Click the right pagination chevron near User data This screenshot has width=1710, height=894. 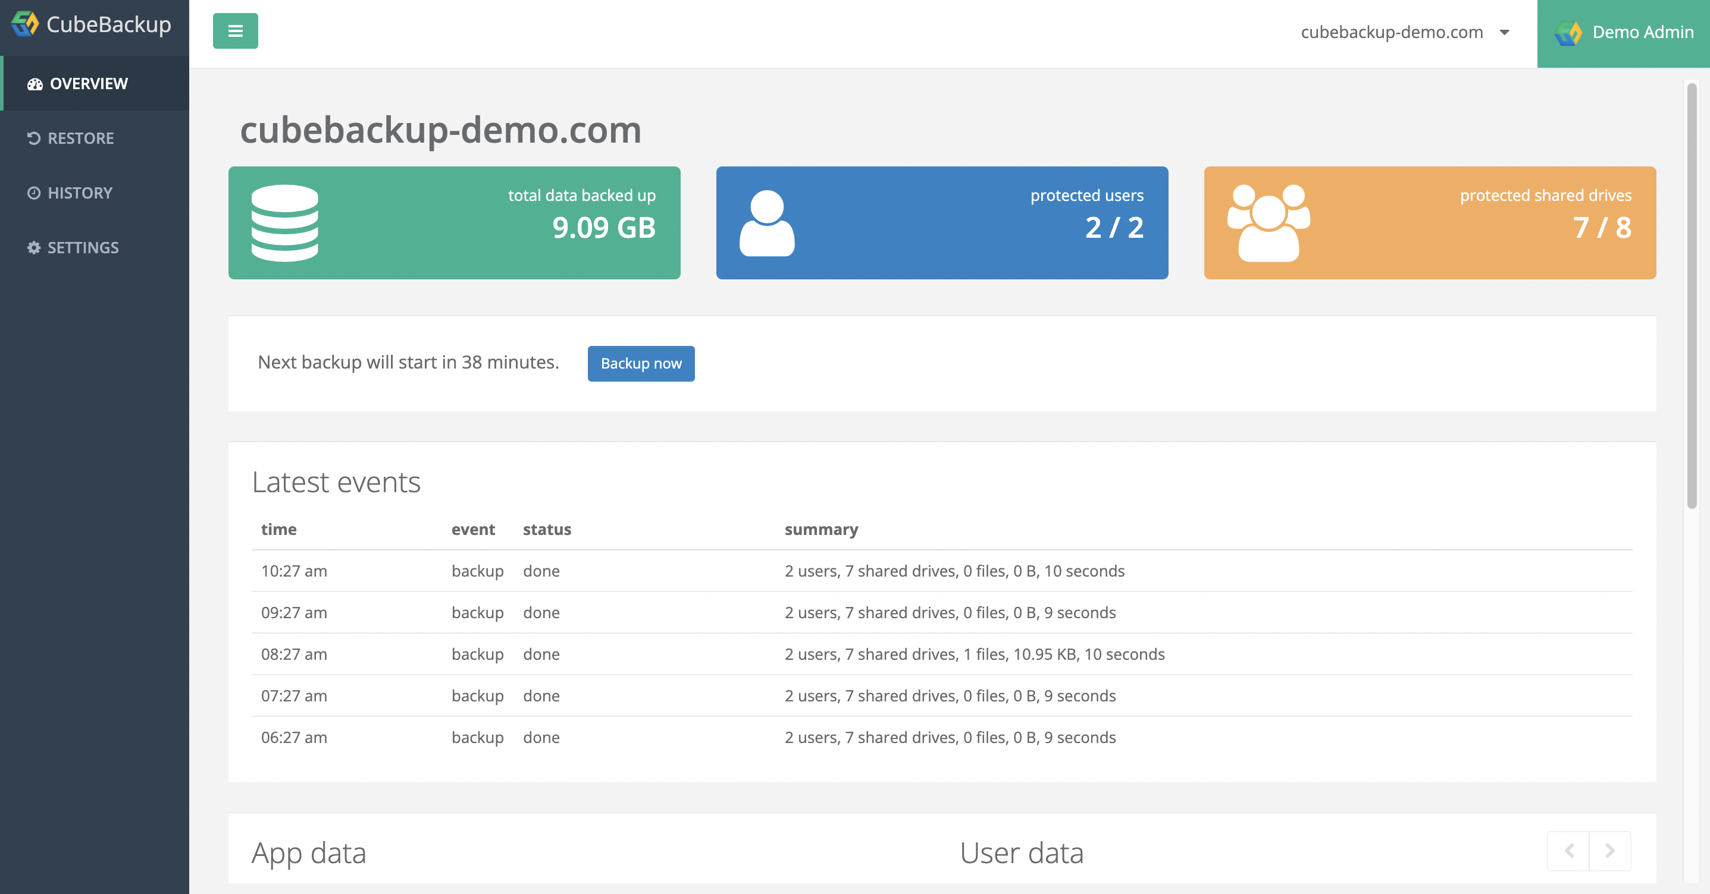click(1609, 852)
